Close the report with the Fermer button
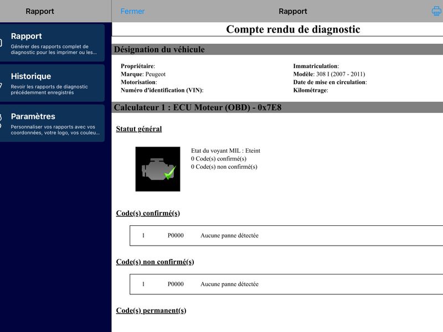 pyautogui.click(x=132, y=11)
